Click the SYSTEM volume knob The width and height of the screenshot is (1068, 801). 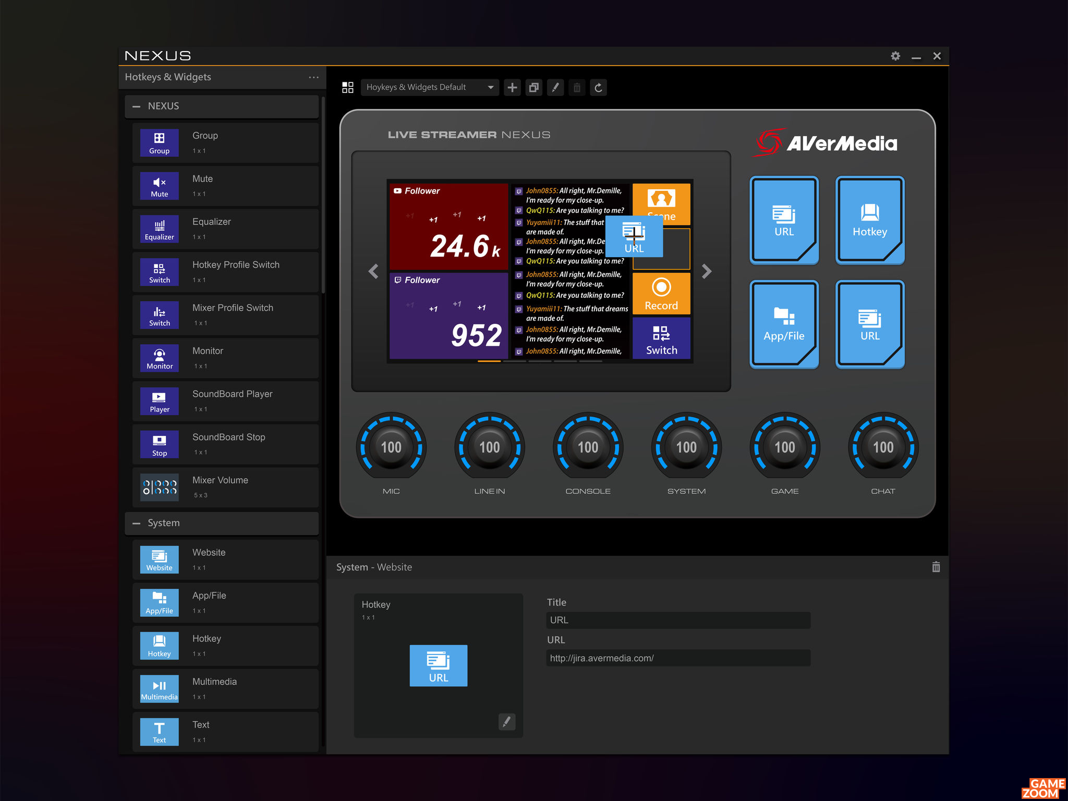686,447
